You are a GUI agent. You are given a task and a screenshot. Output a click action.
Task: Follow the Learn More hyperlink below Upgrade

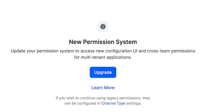pos(103,88)
